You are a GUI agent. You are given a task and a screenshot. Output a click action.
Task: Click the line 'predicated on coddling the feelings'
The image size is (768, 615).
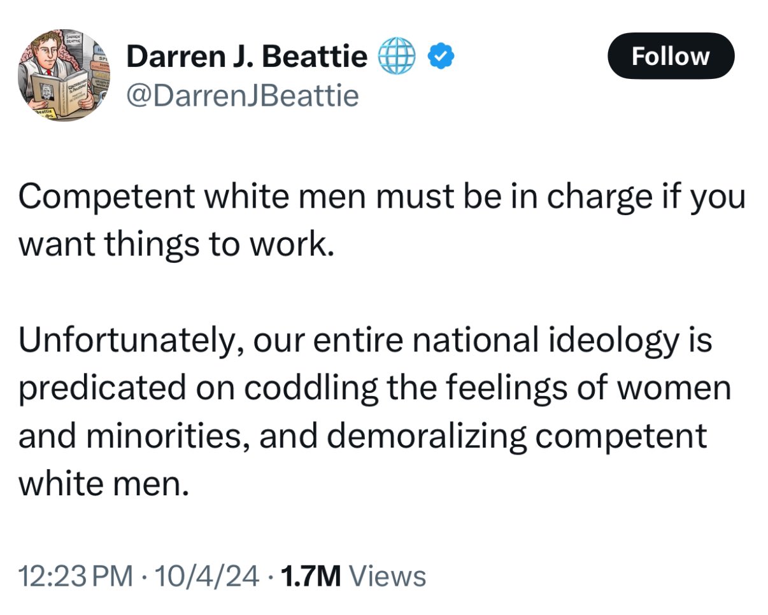tap(374, 388)
